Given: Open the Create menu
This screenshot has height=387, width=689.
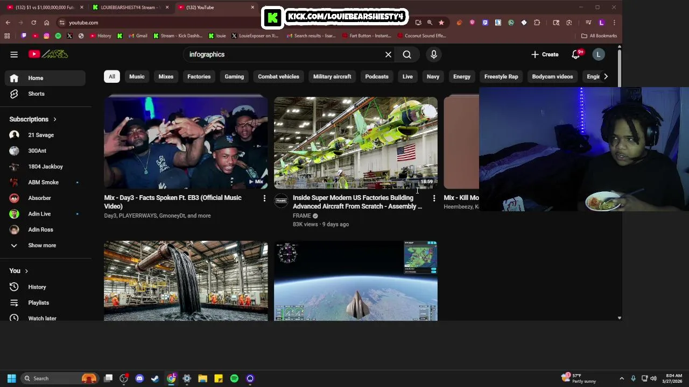Looking at the screenshot, I should click(545, 54).
